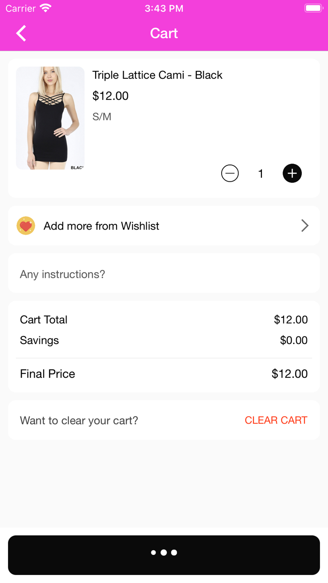Tap the Wi-Fi icon in status bar
Image resolution: width=328 pixels, height=583 pixels.
(45, 8)
